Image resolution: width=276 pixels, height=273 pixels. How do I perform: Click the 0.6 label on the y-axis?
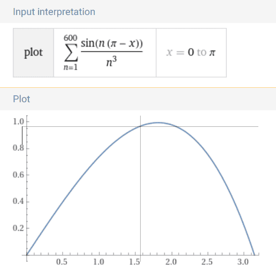(18, 175)
